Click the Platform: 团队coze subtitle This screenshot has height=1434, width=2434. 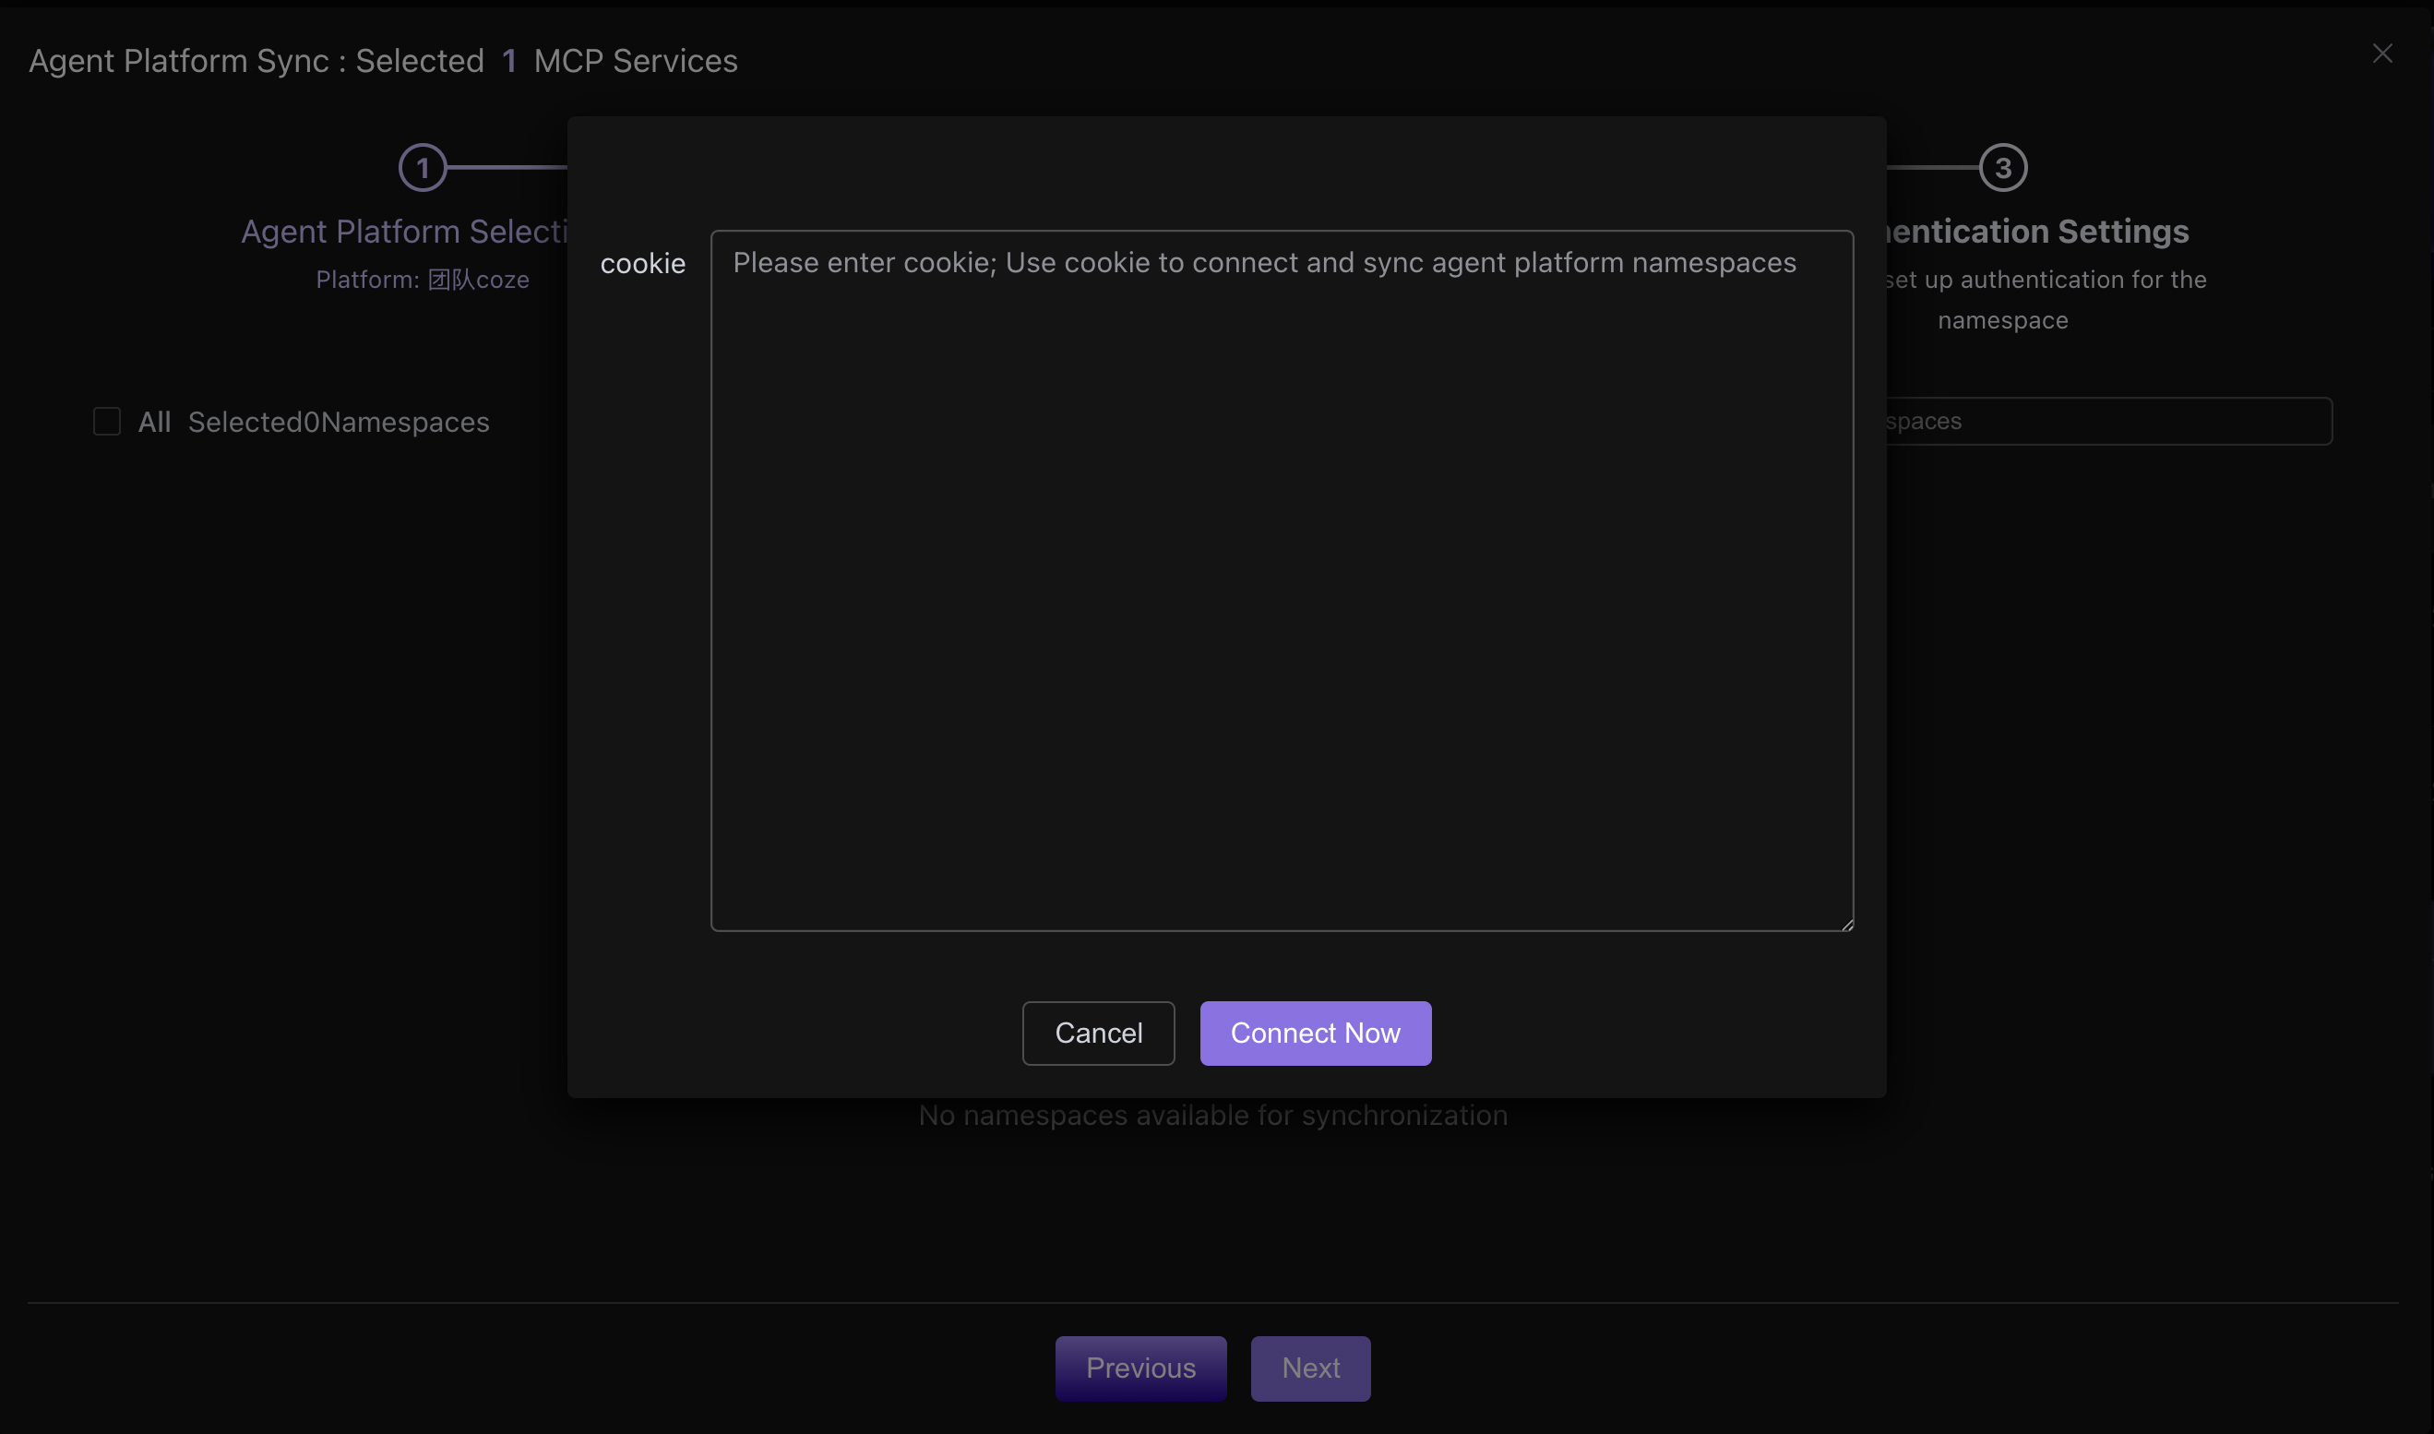422,280
